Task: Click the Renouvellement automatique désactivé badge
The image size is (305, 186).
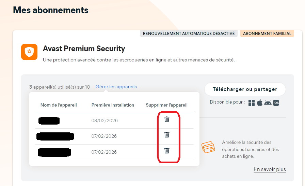Action: coord(189,34)
